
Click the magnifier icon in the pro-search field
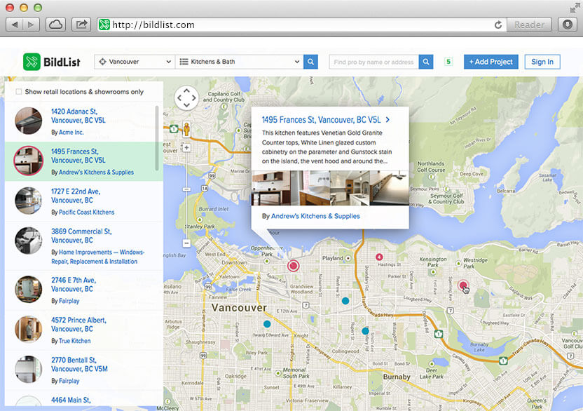(426, 61)
